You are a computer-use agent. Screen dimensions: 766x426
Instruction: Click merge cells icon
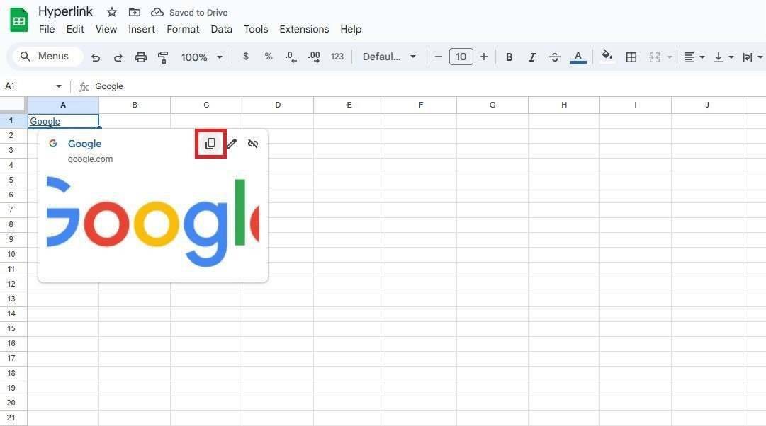pos(655,57)
